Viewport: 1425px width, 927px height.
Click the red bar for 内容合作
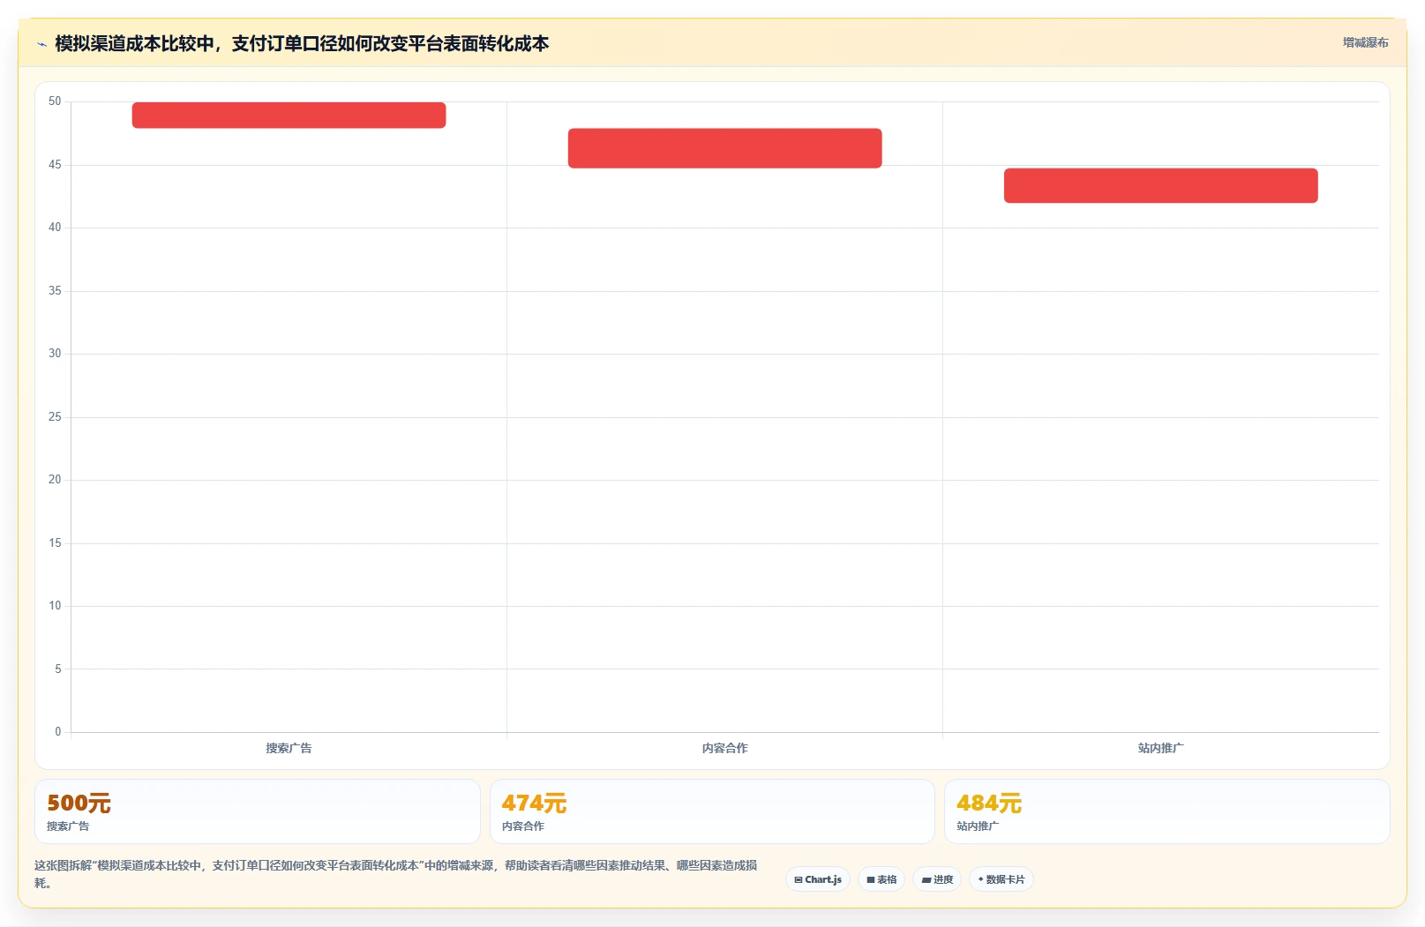tap(724, 148)
